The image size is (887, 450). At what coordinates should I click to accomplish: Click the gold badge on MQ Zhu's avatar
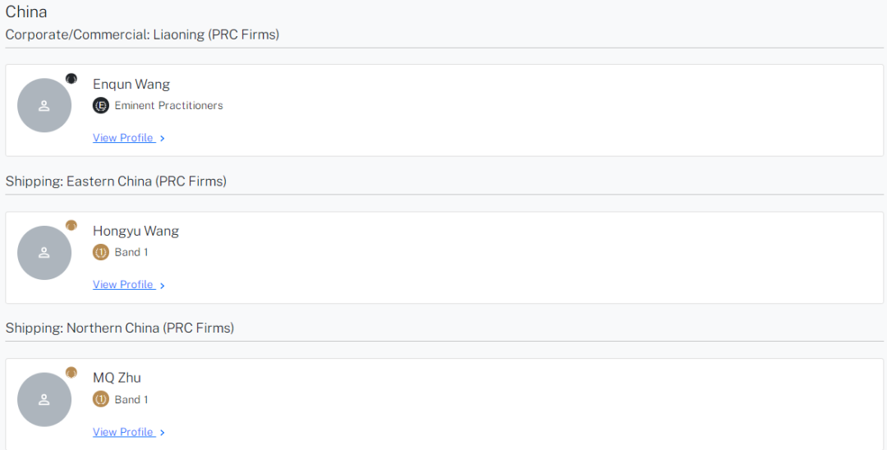pos(71,373)
